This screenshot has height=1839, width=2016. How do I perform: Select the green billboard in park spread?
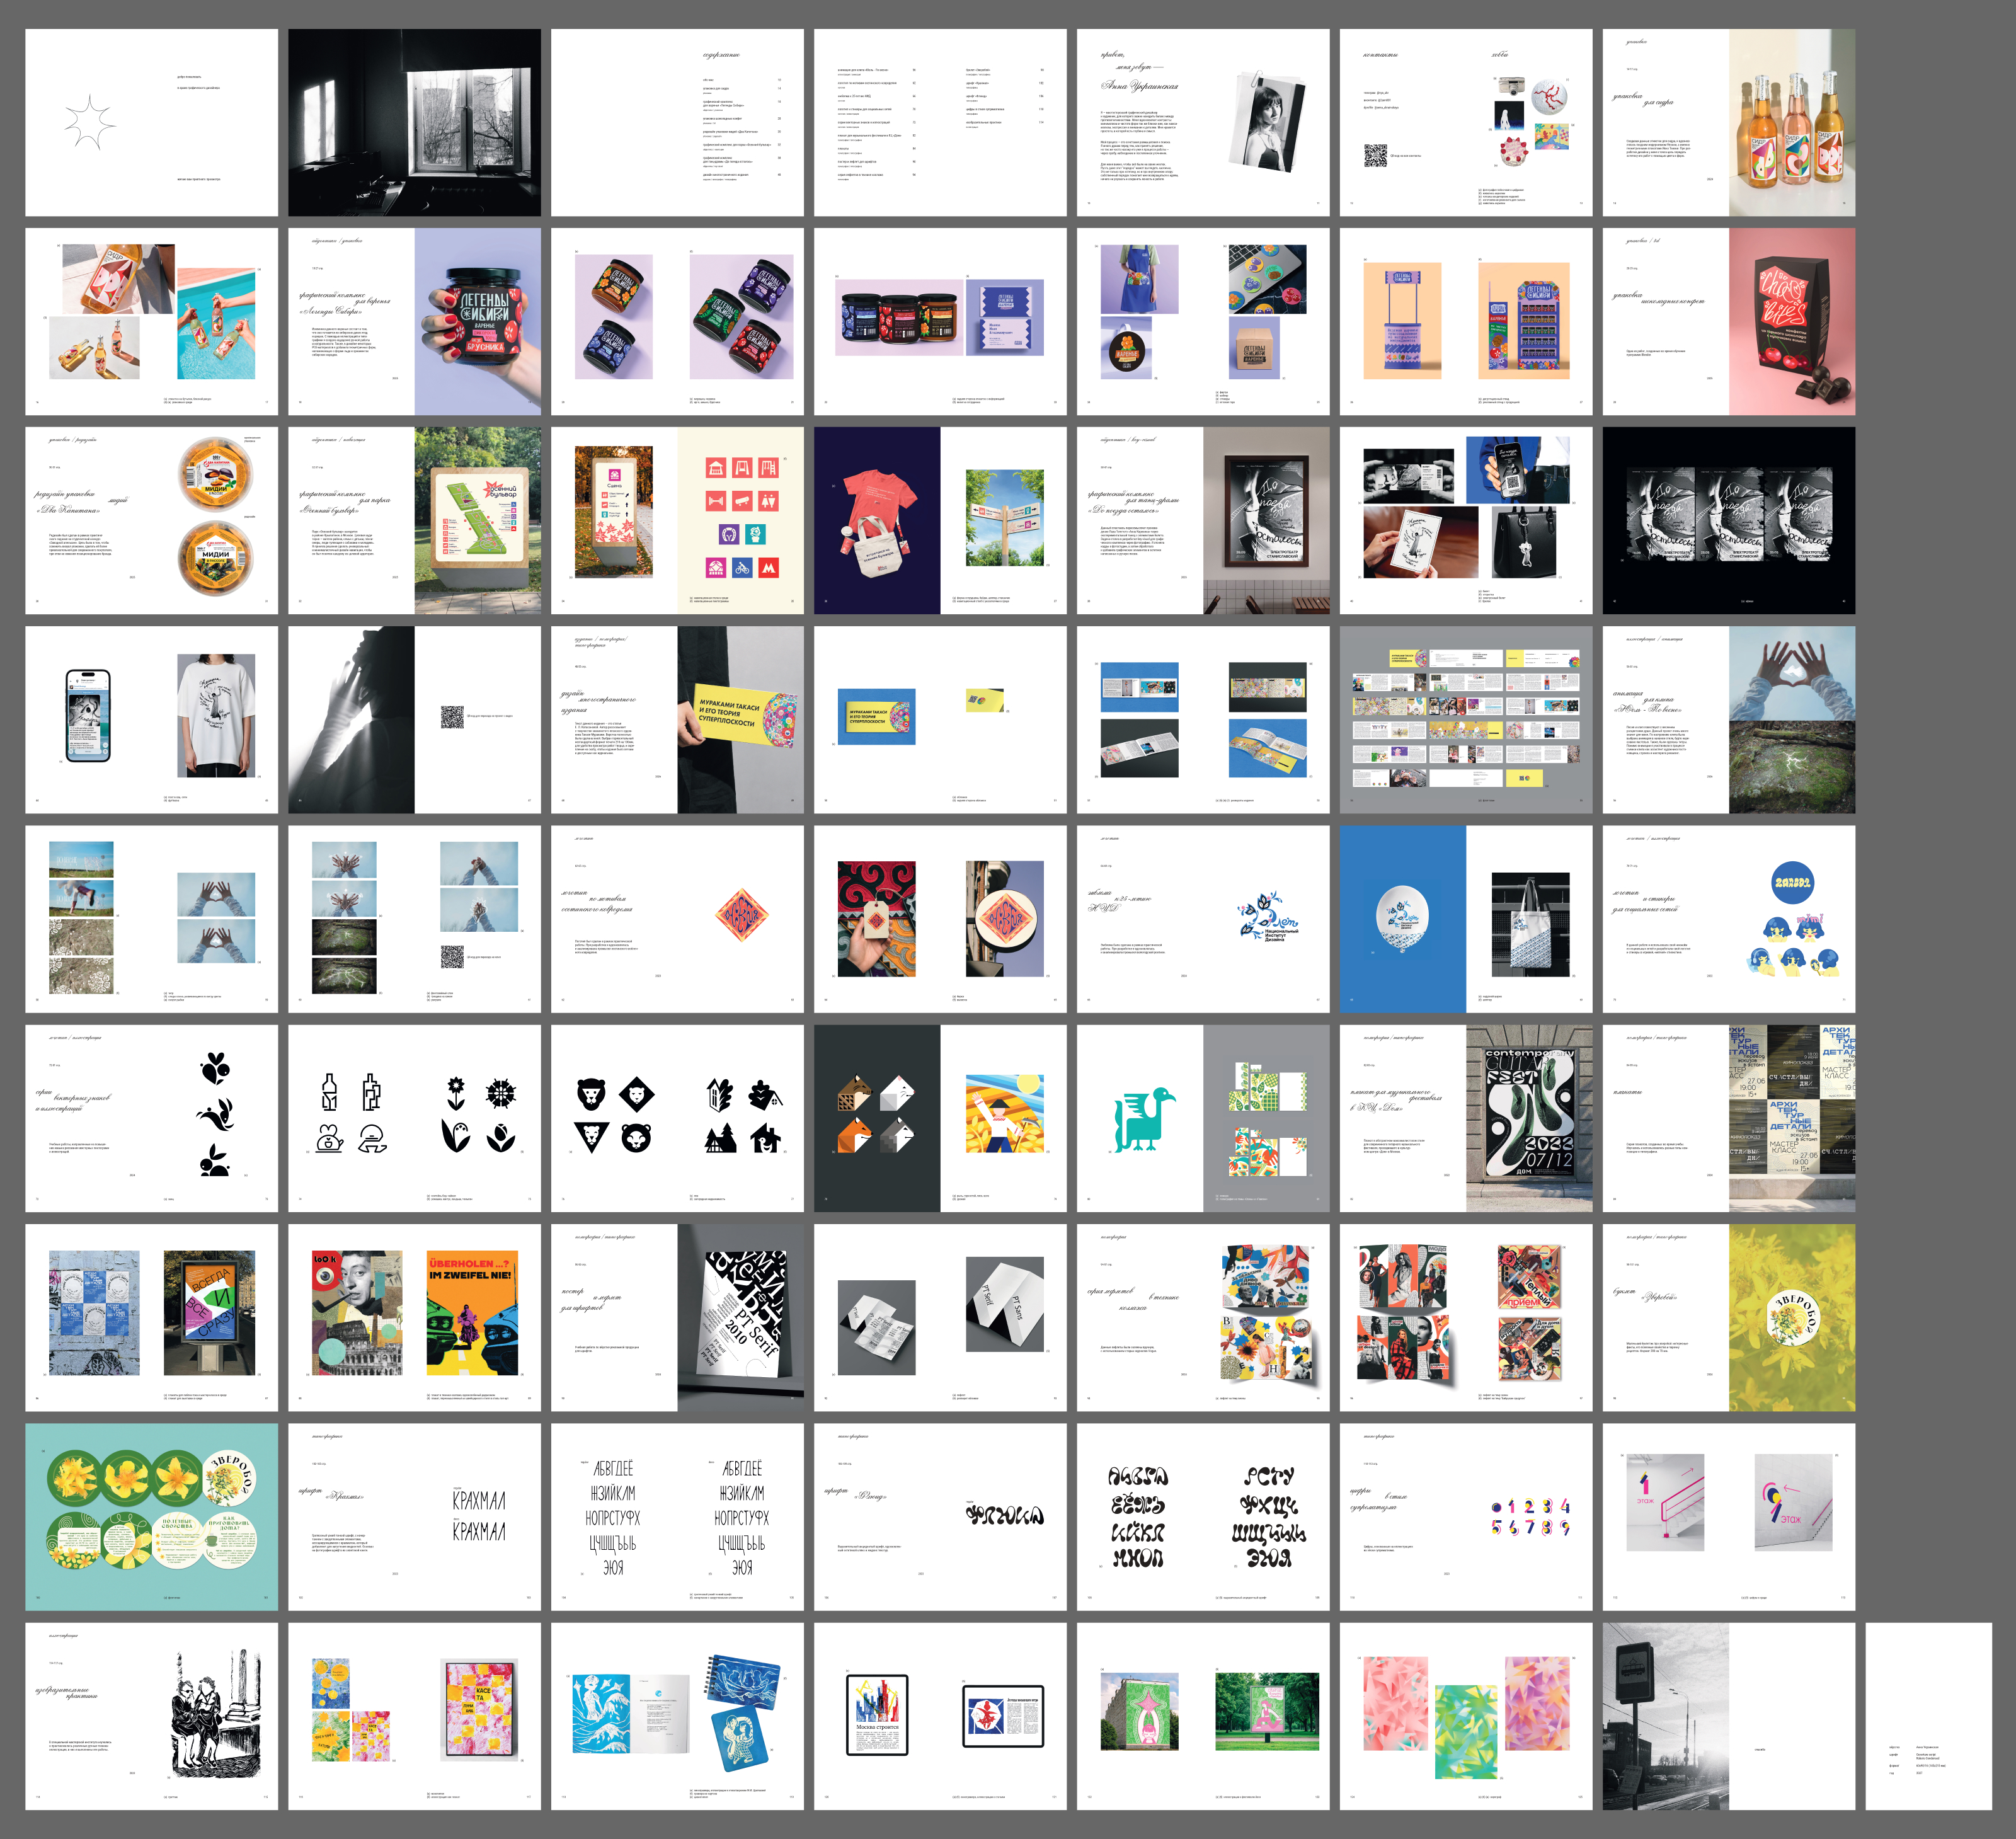tap(1203, 1716)
